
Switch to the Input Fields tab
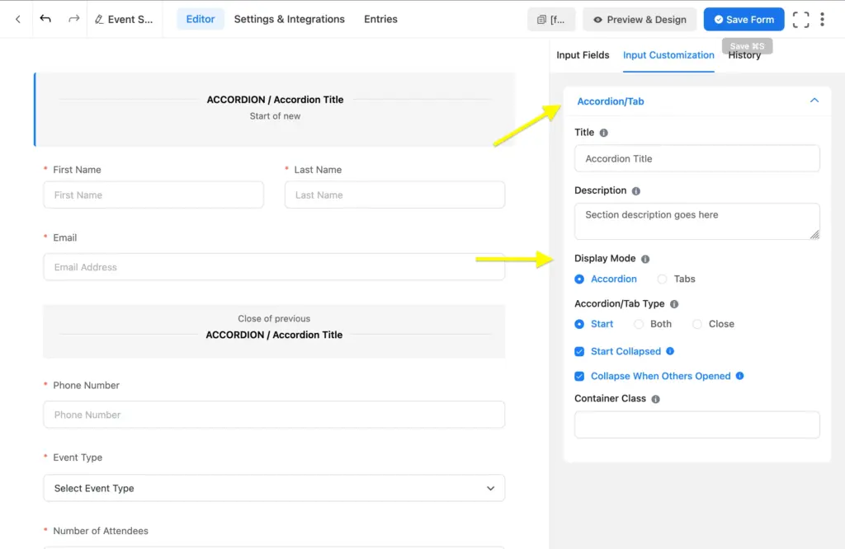pyautogui.click(x=583, y=55)
